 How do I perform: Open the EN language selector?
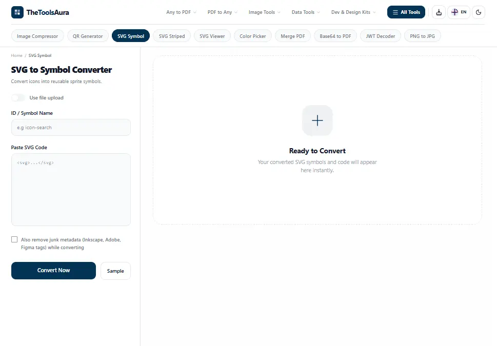[459, 12]
